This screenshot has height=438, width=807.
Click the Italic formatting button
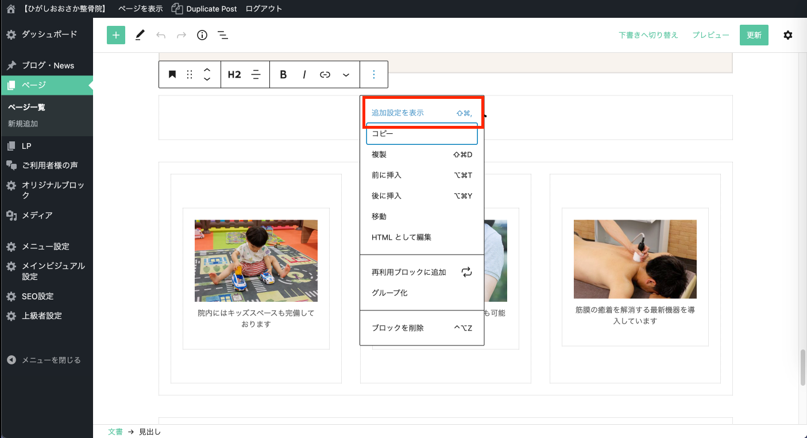(x=304, y=75)
